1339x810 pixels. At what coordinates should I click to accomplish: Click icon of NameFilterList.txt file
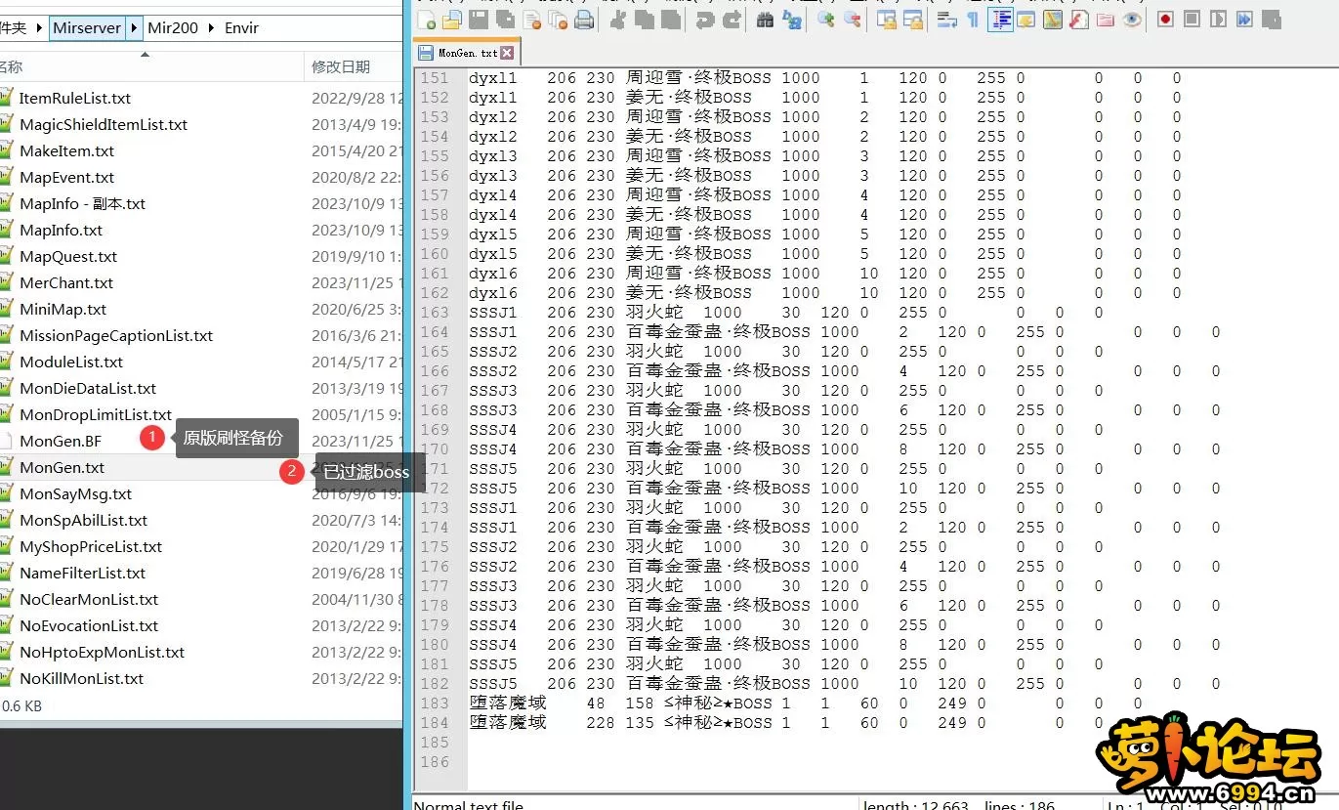6,573
